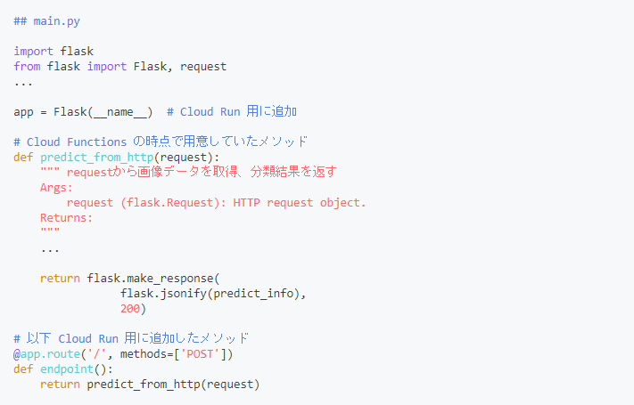Screen dimensions: 634x405
Task: Click the 'def' keyword before predict_from_http
Action: (23, 157)
